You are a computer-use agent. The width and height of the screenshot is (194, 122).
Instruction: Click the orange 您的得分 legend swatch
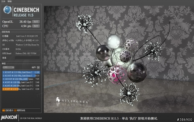pyautogui.click(x=4, y=111)
